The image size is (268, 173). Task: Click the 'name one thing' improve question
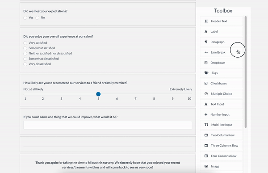(x=71, y=117)
